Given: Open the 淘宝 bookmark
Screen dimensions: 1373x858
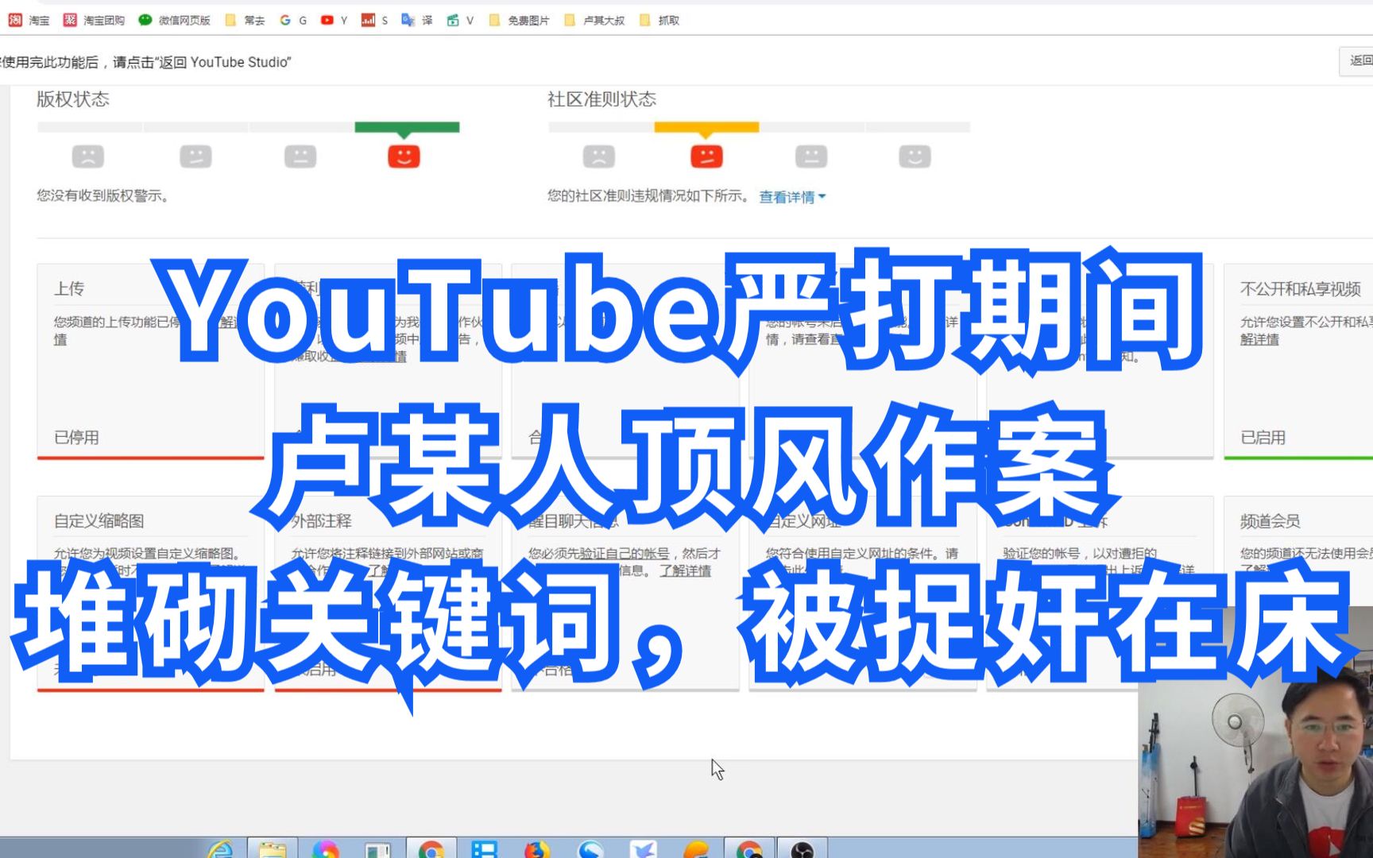Looking at the screenshot, I should [29, 20].
